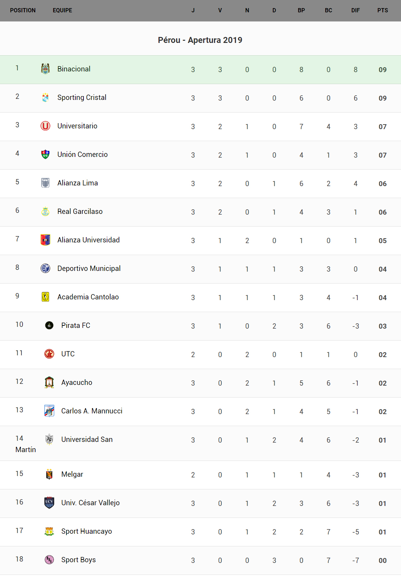Click the Binacional club crest icon
The height and width of the screenshot is (577, 401).
[x=45, y=69]
